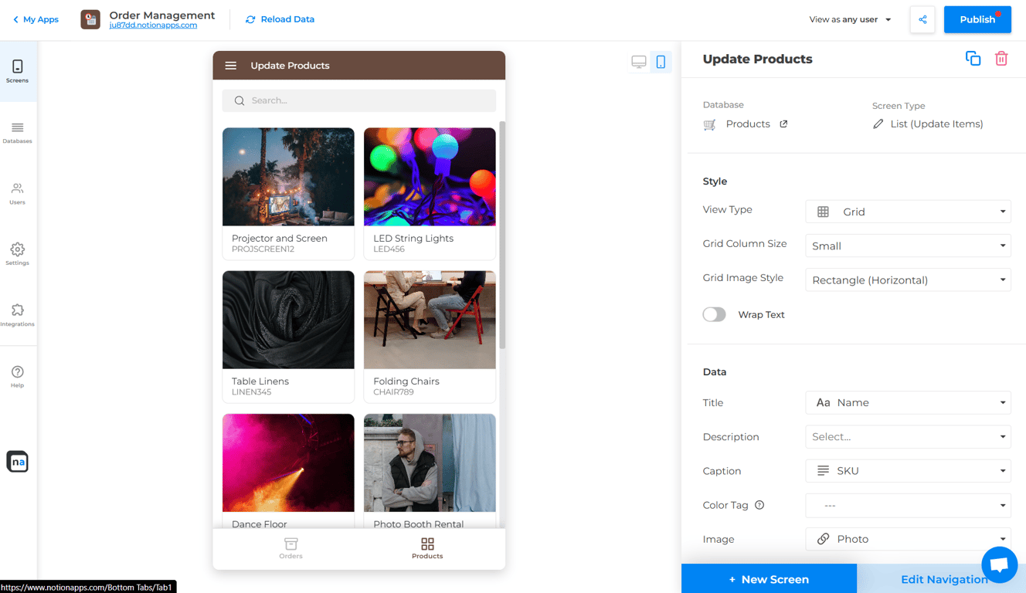Click the List (Update Items) screen type
This screenshot has width=1026, height=593.
(x=936, y=124)
